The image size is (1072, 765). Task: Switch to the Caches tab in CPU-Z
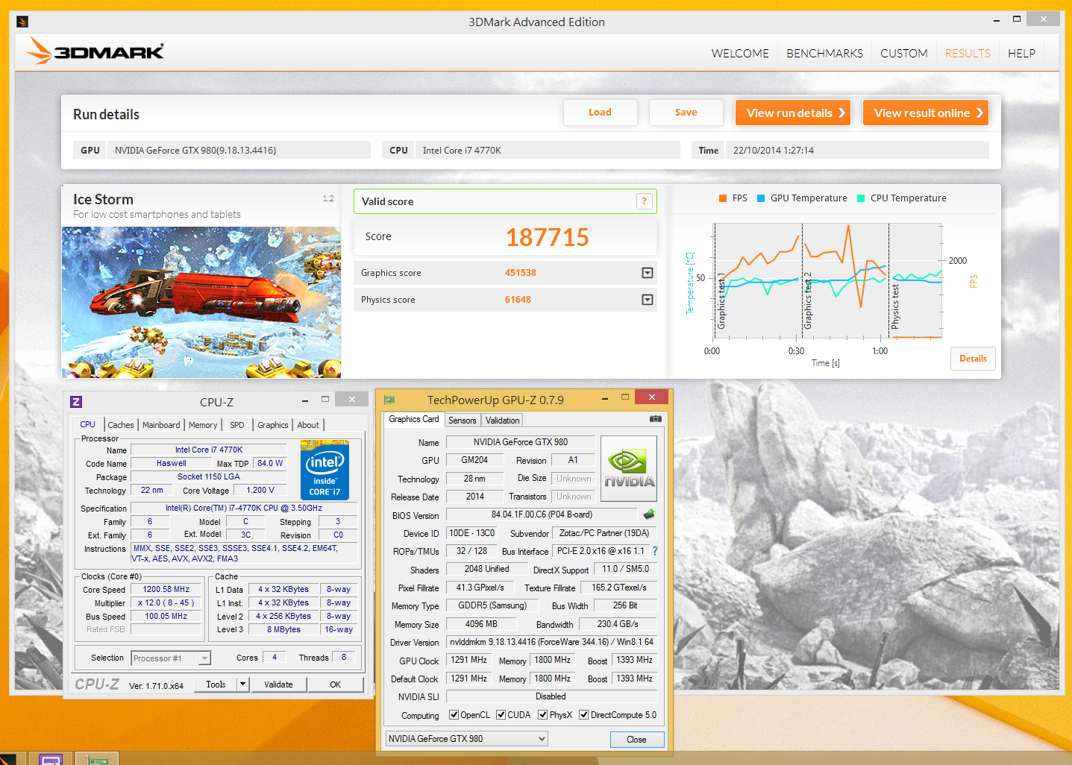pos(121,425)
